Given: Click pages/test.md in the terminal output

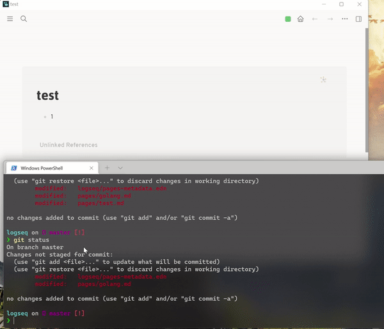Looking at the screenshot, I should click(100, 203).
